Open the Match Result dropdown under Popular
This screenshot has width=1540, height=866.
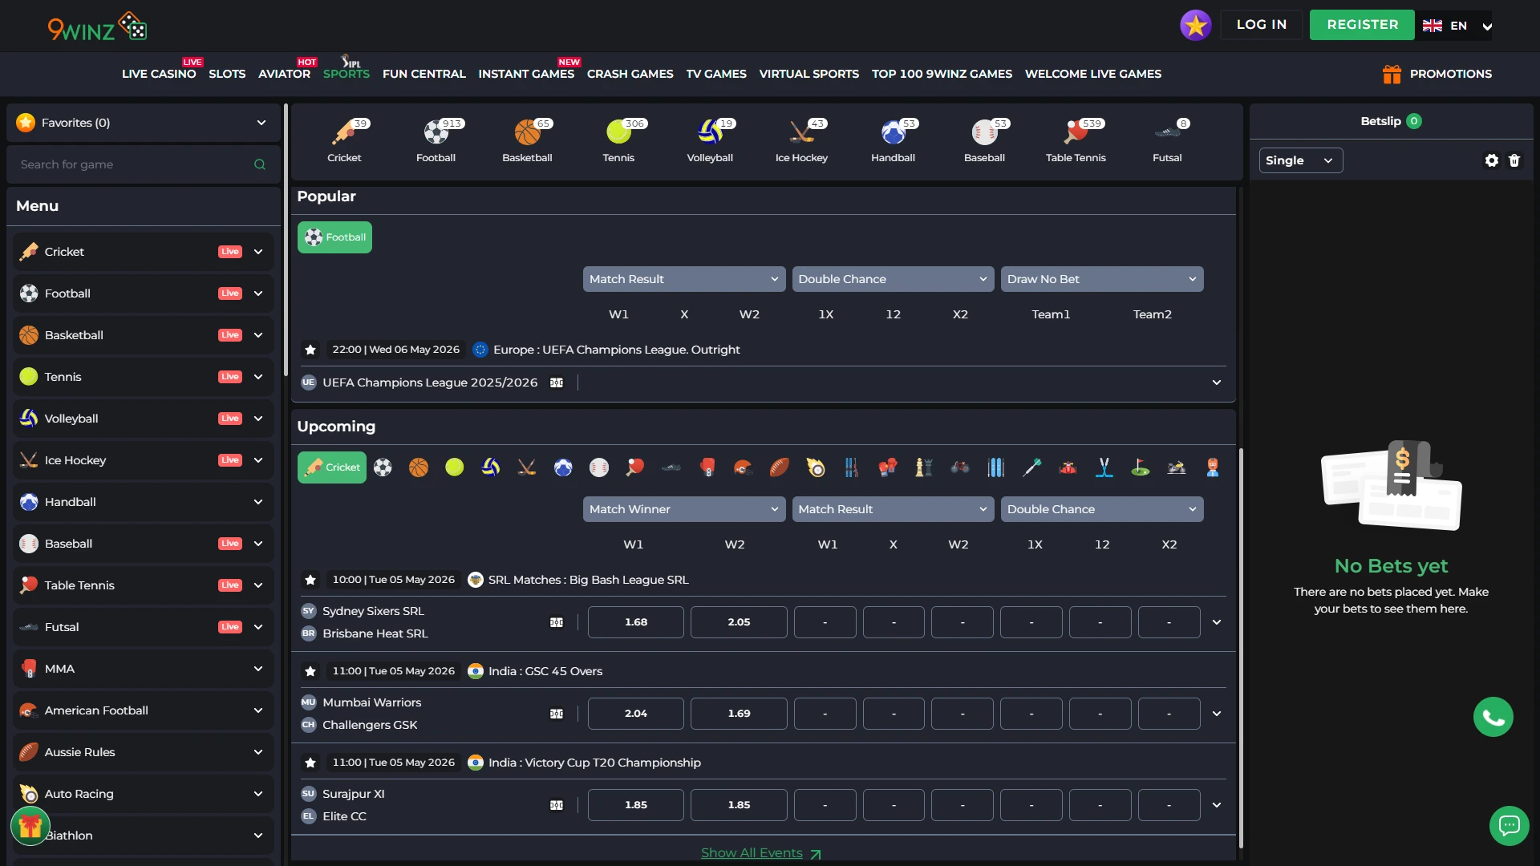684,279
